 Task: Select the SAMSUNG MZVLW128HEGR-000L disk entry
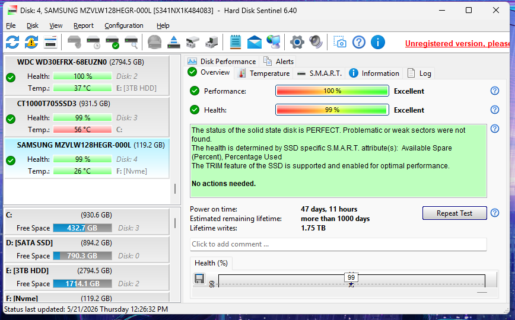pyautogui.click(x=87, y=159)
